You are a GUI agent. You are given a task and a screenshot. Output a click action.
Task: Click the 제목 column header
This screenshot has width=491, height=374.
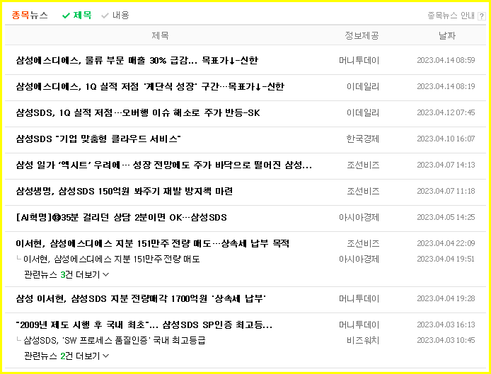(x=161, y=35)
